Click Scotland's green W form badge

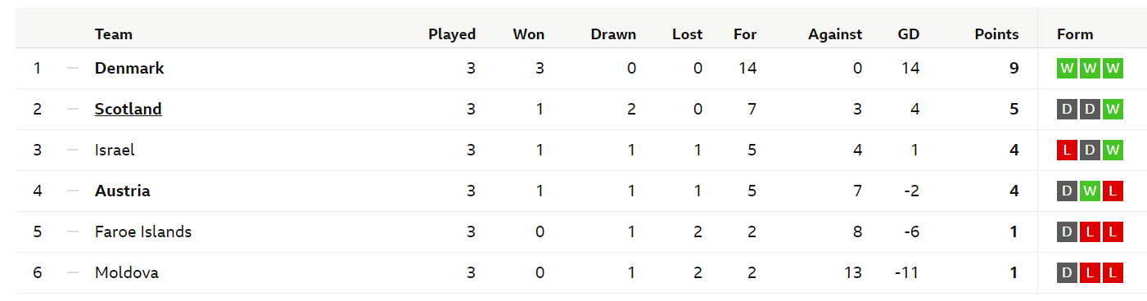(1113, 110)
